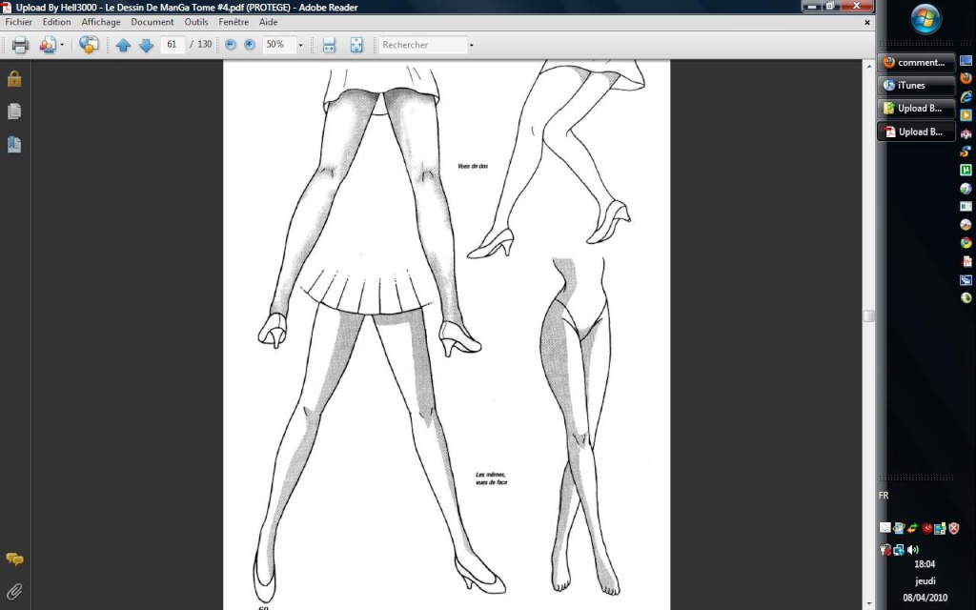Open the Comments panel icon
The height and width of the screenshot is (610, 976).
coord(14,559)
